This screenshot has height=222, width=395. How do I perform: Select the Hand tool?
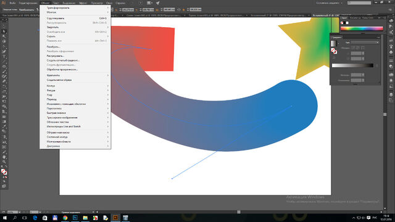click(4, 157)
